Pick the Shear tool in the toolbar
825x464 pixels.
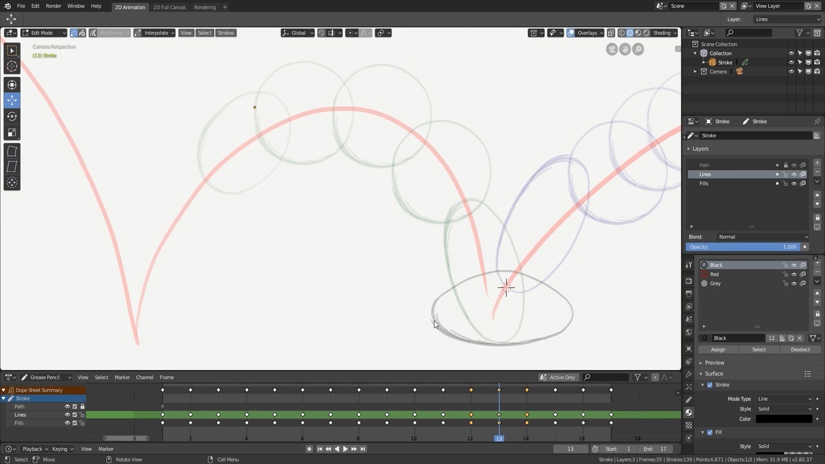(12, 167)
